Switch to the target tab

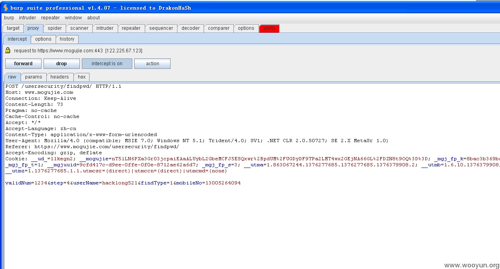pyautogui.click(x=13, y=28)
